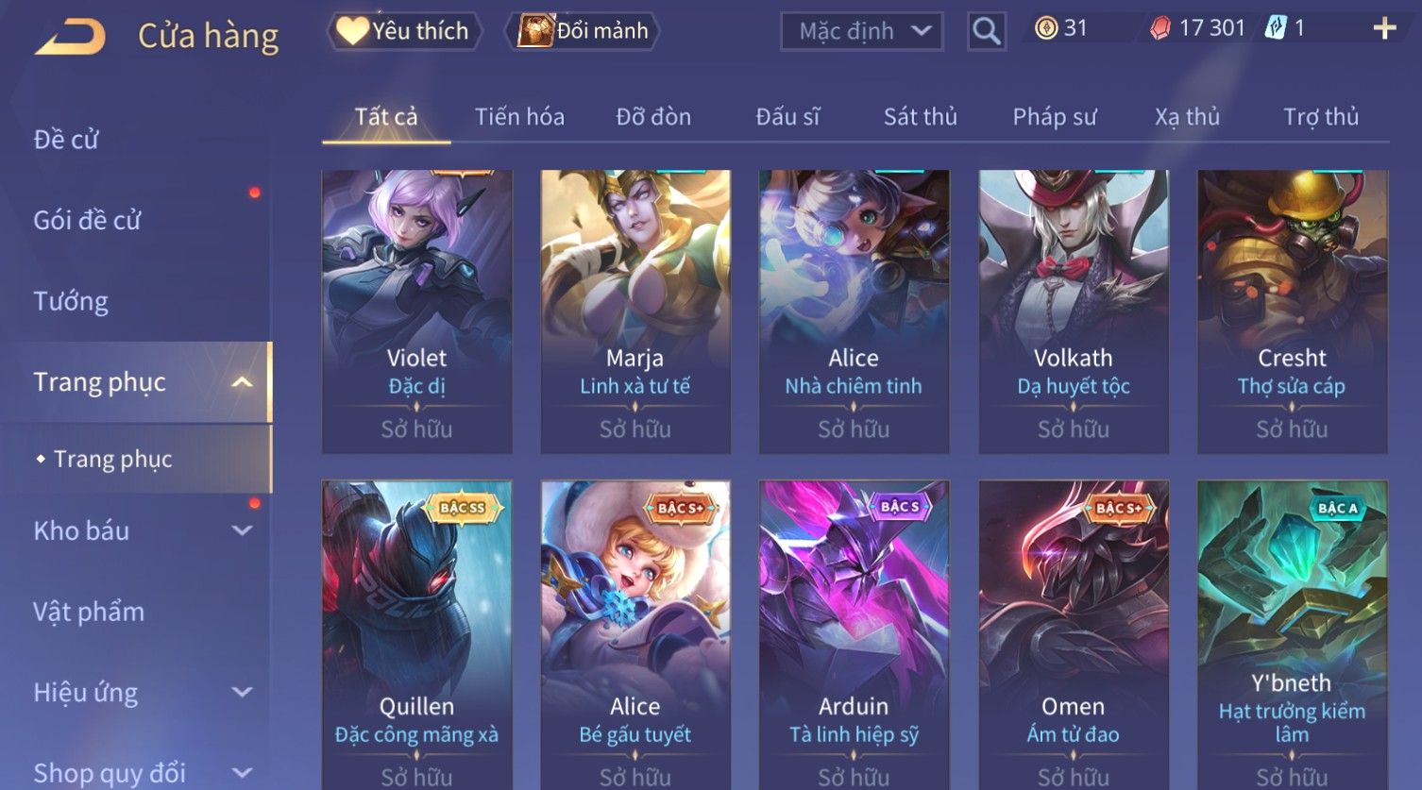Select Violet Đặc dị skin card

point(416,311)
